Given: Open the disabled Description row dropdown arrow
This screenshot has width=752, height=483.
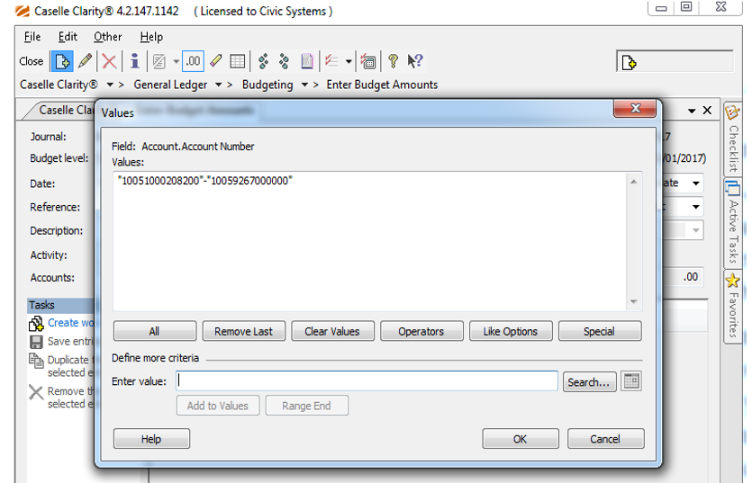Looking at the screenshot, I should (695, 230).
